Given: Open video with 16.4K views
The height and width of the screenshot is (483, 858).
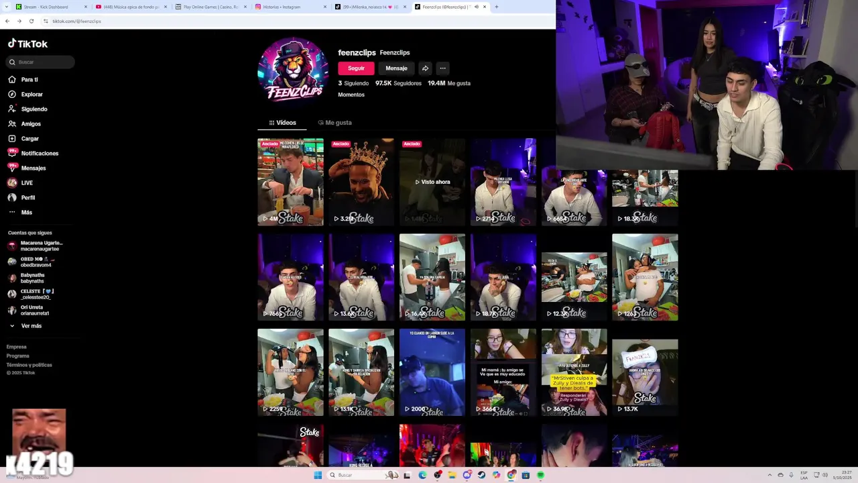Looking at the screenshot, I should click(432, 277).
